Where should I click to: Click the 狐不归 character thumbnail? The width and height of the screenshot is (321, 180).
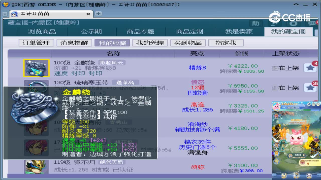click(36, 167)
